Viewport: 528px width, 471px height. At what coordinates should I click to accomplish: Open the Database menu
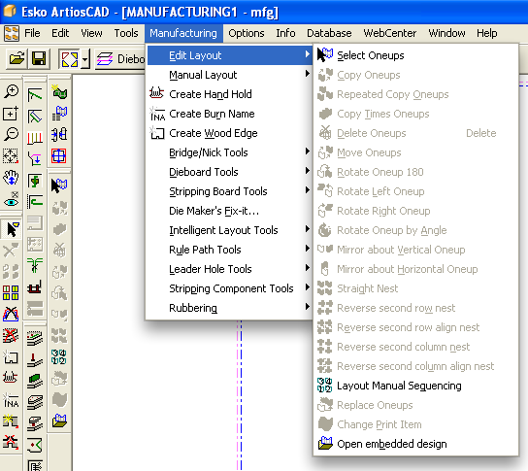(329, 33)
